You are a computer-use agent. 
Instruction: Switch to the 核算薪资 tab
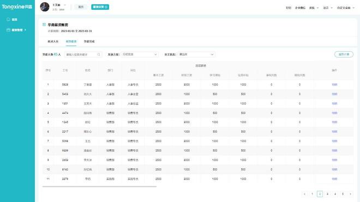71,41
